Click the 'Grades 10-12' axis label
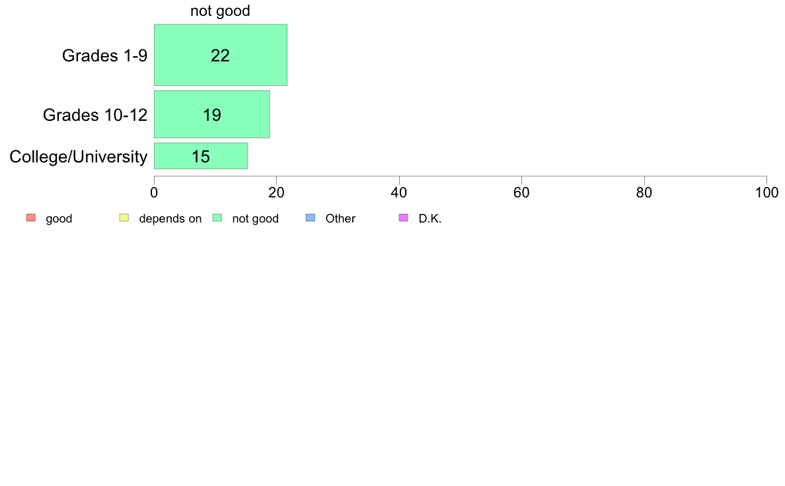785x486 pixels. tap(95, 115)
